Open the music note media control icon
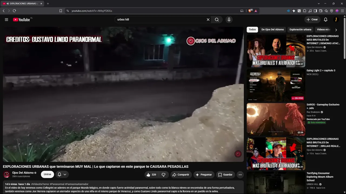This screenshot has height=194, width=346. click(310, 11)
